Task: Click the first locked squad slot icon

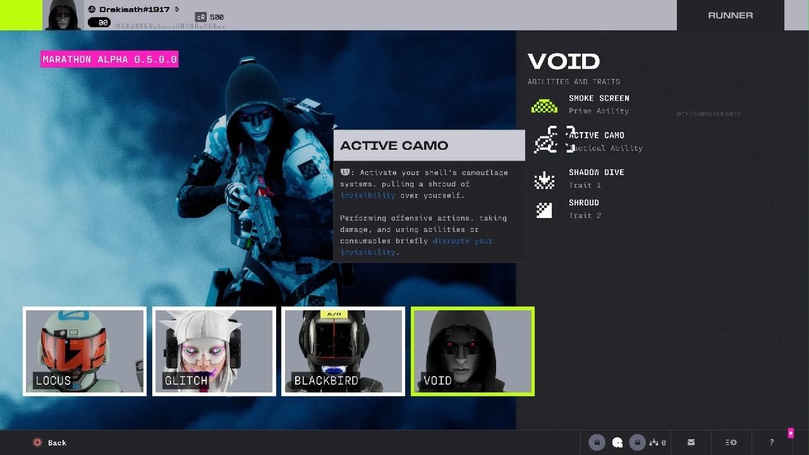Action: pyautogui.click(x=597, y=442)
